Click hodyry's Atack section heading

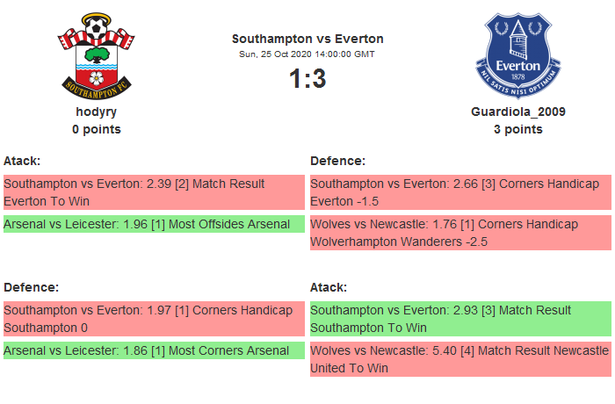(22, 161)
